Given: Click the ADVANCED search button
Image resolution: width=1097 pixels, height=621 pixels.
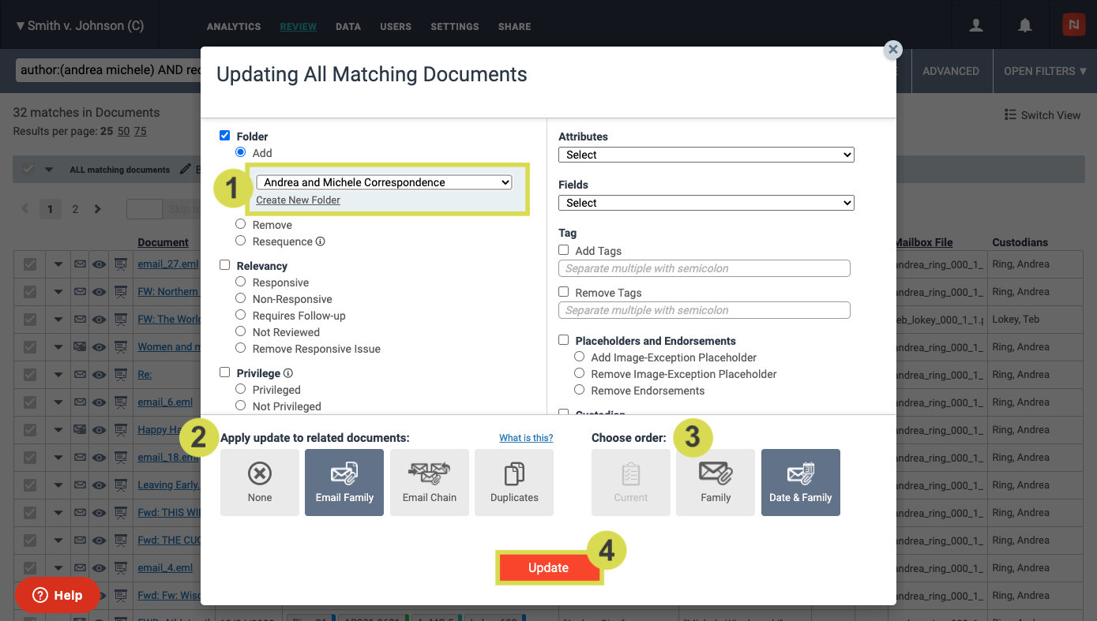Looking at the screenshot, I should 951,71.
